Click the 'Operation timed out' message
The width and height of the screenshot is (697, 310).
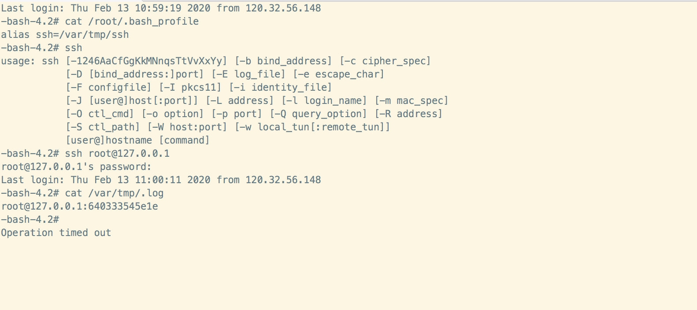(x=56, y=233)
